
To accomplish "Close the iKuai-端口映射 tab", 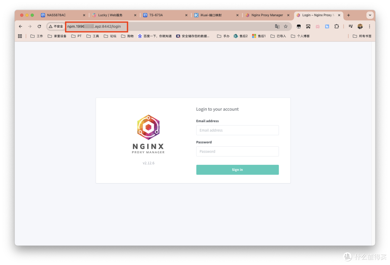I will point(237,15).
